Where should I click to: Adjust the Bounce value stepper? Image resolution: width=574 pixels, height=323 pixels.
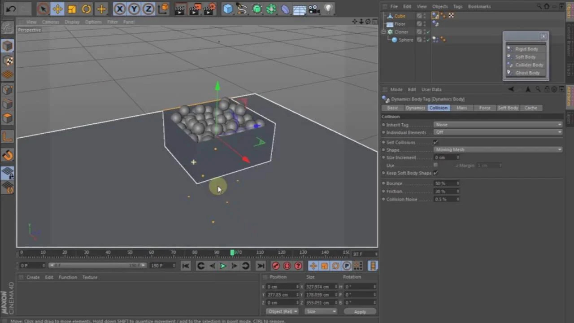(457, 183)
